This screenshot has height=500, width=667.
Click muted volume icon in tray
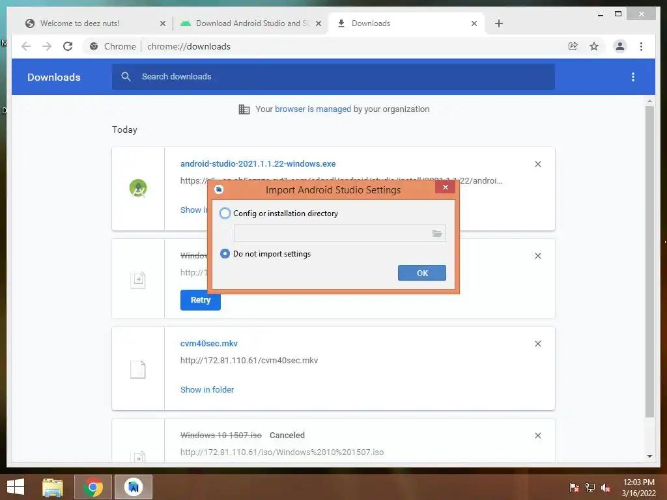coord(606,487)
